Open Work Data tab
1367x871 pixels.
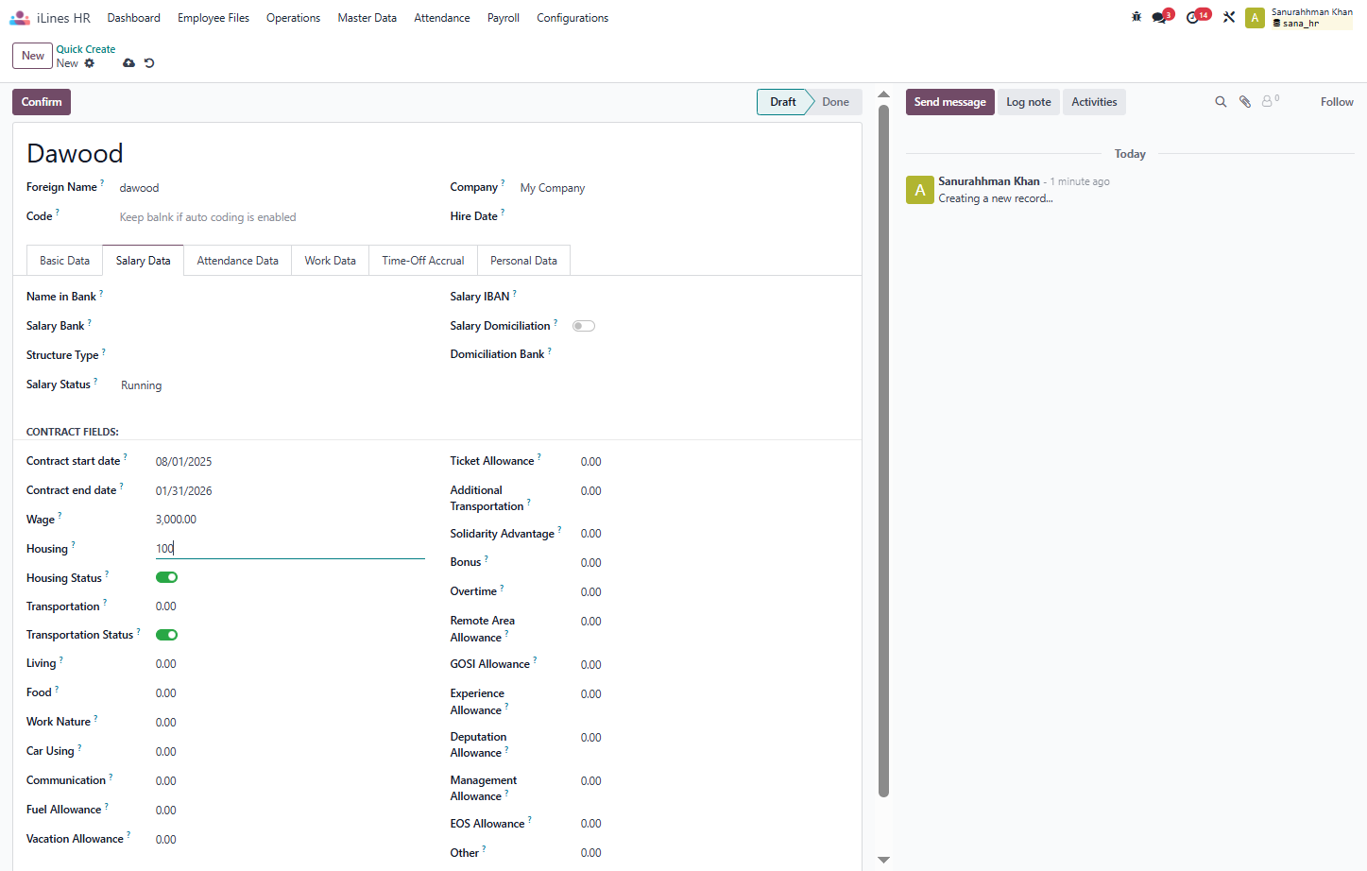point(331,261)
